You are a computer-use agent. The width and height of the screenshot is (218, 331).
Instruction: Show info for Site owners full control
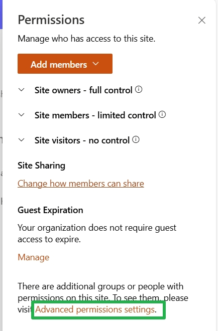point(139,89)
